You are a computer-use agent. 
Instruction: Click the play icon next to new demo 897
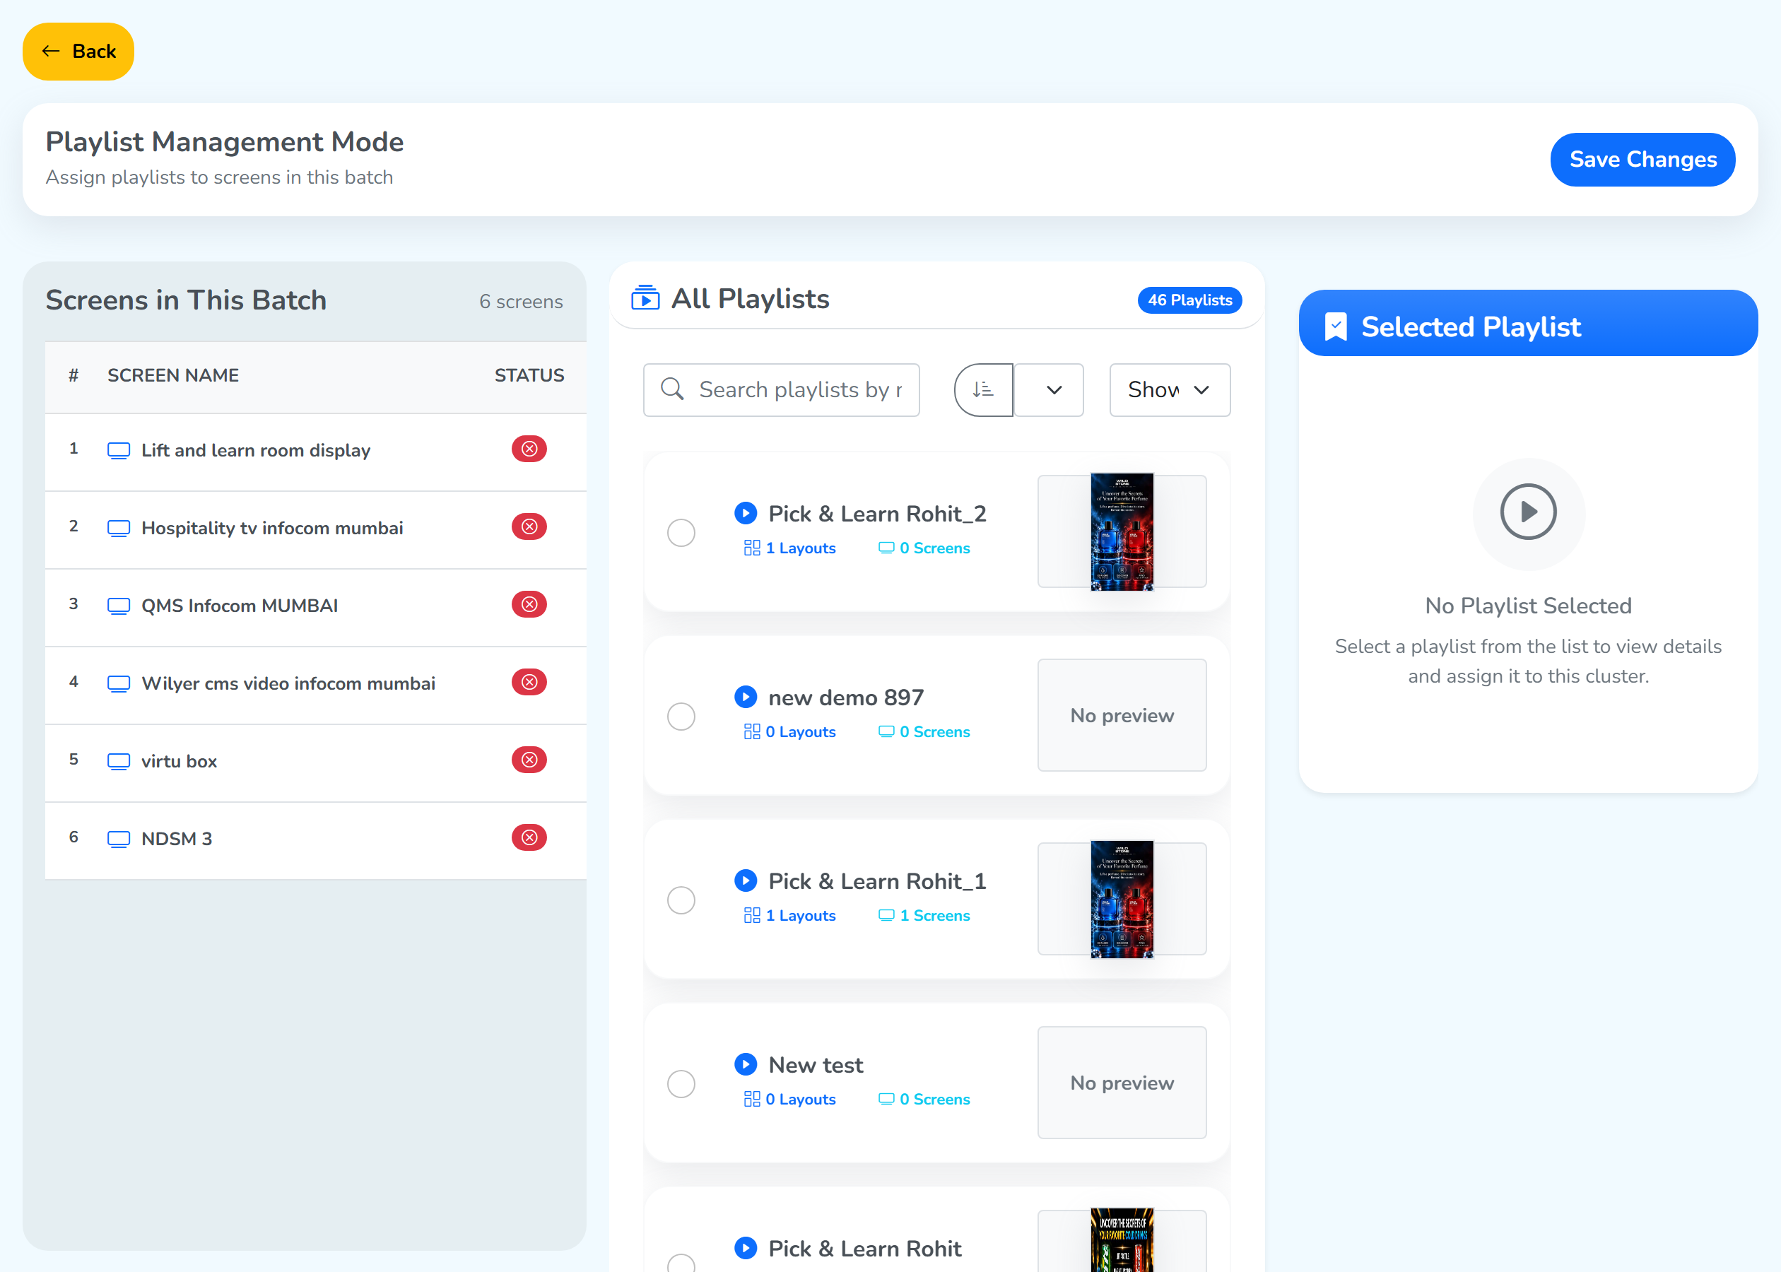click(746, 696)
